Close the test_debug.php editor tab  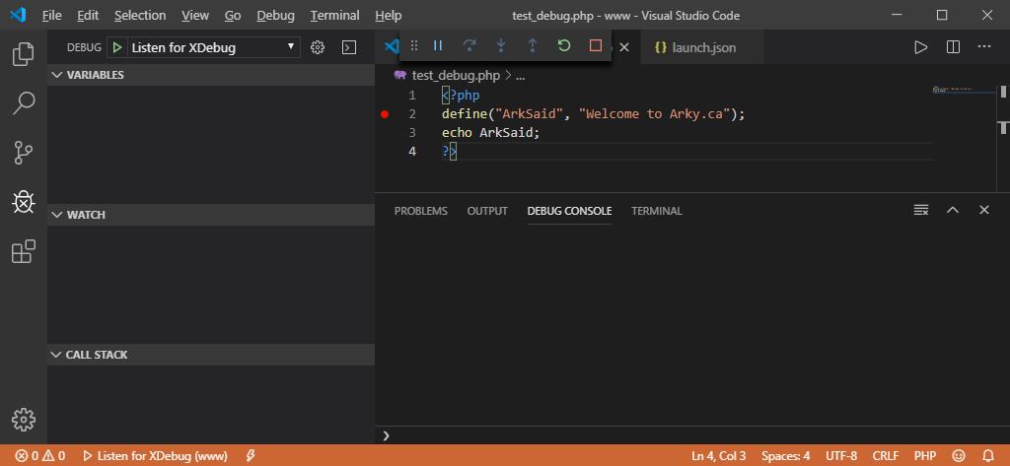click(624, 47)
